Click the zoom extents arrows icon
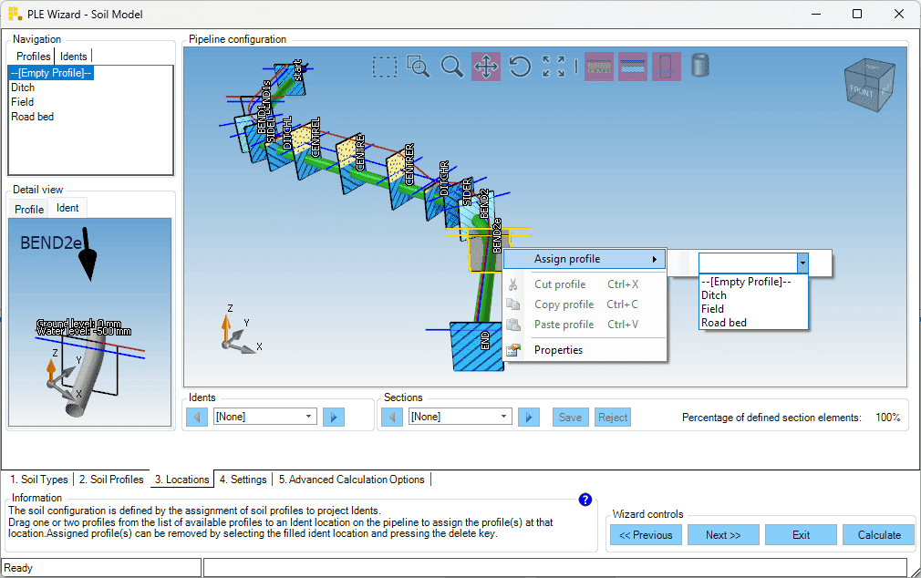921x578 pixels. tap(554, 67)
